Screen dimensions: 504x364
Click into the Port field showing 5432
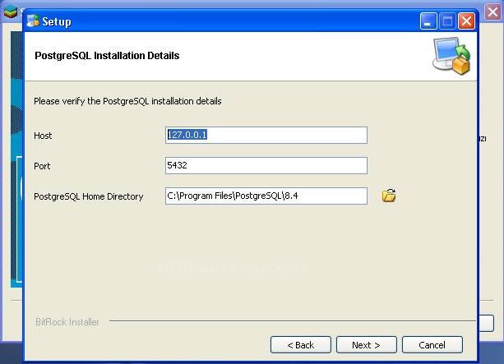[266, 166]
